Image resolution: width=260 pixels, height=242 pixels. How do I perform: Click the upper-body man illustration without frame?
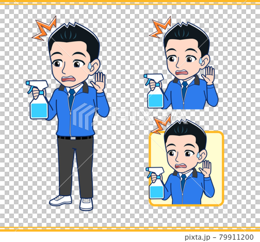pos(181,63)
